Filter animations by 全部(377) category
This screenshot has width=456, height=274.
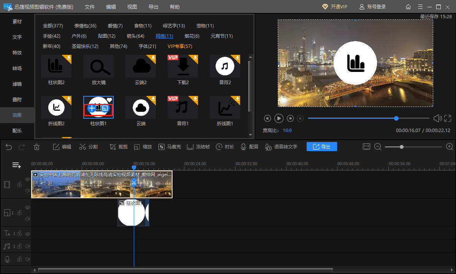coord(53,26)
